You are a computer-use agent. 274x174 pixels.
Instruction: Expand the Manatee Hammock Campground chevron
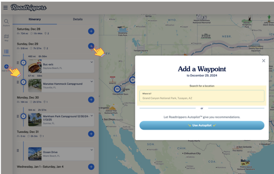92,81
